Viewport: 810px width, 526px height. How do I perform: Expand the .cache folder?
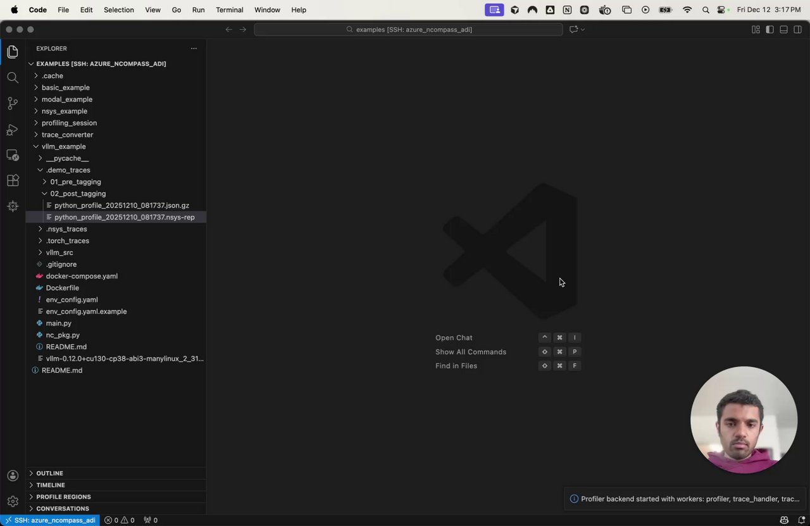116,76
